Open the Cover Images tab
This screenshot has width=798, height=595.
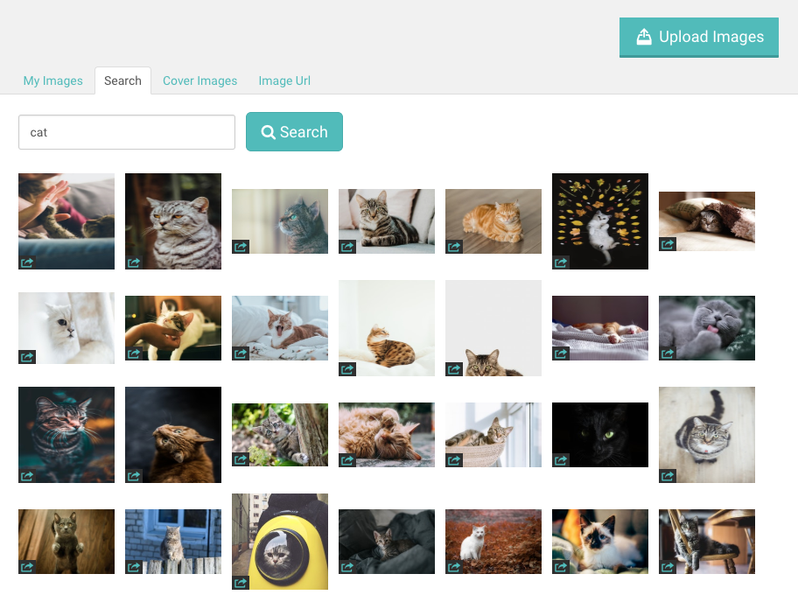200,80
